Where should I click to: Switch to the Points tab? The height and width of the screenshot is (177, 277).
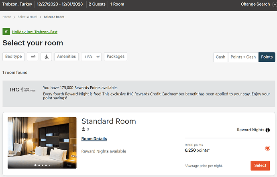(267, 57)
